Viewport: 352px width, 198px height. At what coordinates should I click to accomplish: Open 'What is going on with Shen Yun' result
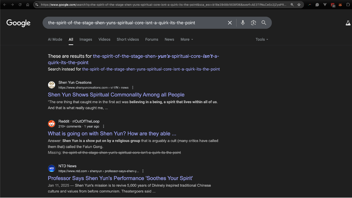click(x=112, y=133)
